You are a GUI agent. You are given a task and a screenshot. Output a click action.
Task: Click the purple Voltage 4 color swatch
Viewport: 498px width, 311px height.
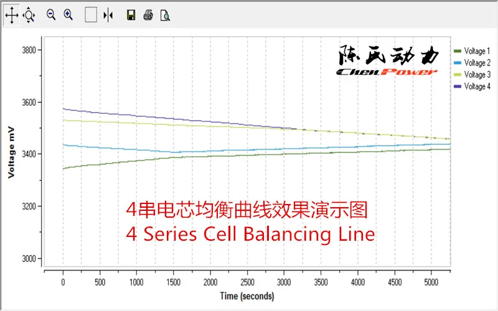point(458,86)
